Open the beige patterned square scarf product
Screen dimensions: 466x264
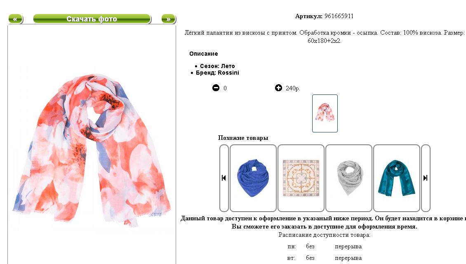coord(301,178)
